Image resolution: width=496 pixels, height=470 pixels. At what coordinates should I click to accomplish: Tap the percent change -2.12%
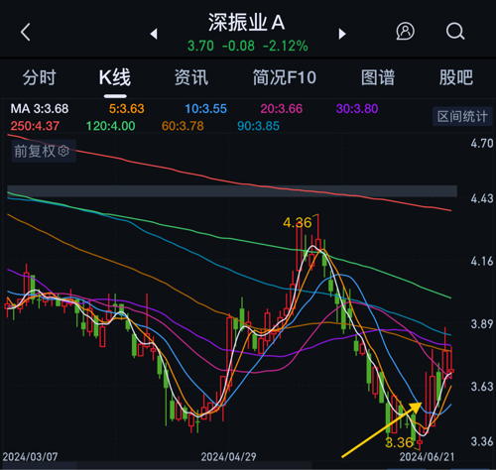286,46
